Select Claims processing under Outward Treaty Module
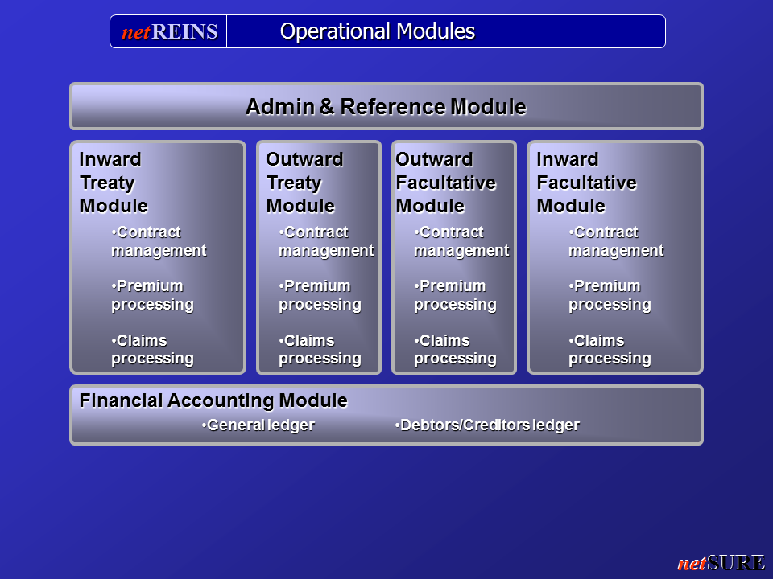 tap(320, 350)
